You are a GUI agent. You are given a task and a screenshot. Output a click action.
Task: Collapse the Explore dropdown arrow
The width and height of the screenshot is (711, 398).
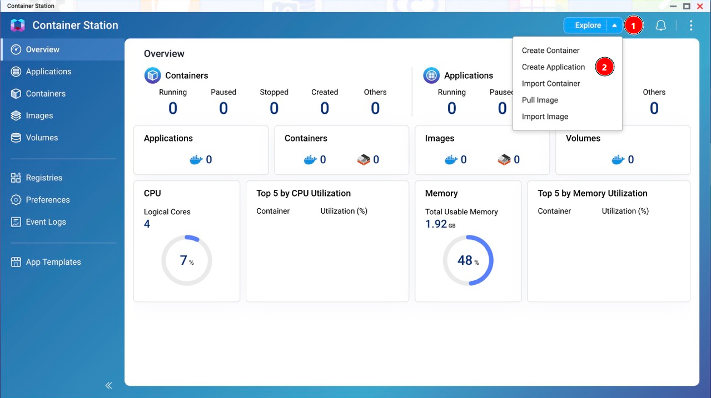click(614, 26)
